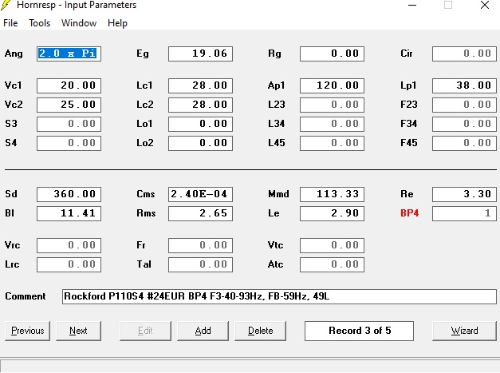
Task: Click the Eg field with 19.06
Action: (x=201, y=54)
